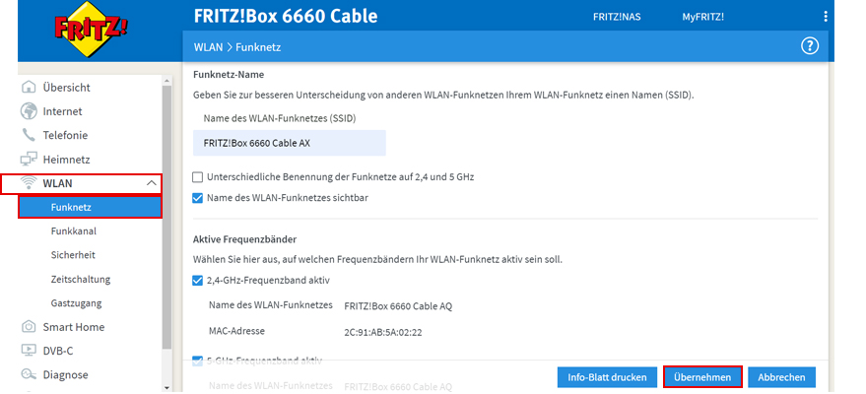Image resolution: width=866 pixels, height=394 pixels.
Task: Click the DVB-C icon in sidebar
Action: coord(29,351)
